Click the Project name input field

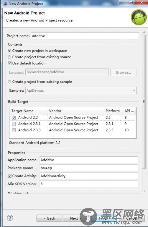click(85, 36)
